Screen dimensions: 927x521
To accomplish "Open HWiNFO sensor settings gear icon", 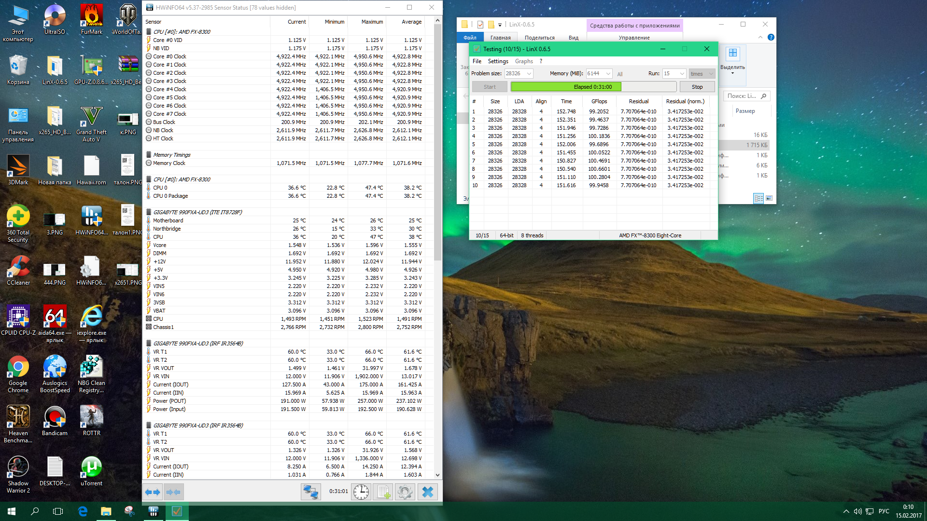I will (405, 492).
